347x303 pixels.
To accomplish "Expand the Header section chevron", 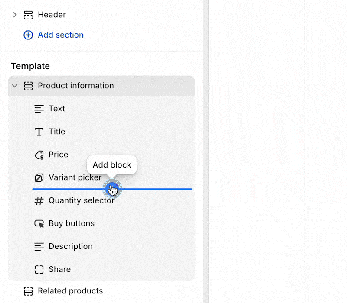I will pos(15,15).
